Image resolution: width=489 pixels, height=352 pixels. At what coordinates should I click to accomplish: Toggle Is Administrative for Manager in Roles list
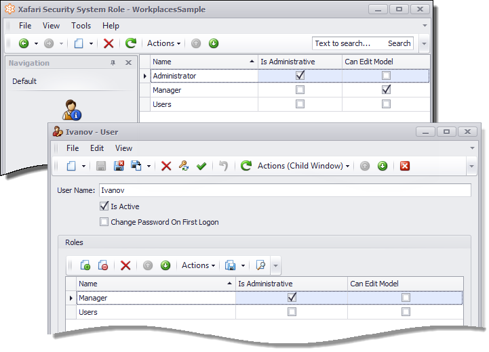tap(292, 298)
